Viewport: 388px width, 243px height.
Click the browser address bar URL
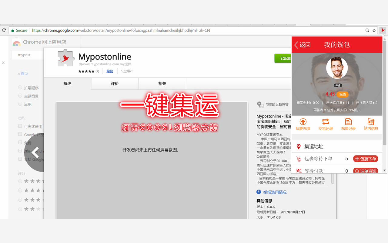[121, 30]
